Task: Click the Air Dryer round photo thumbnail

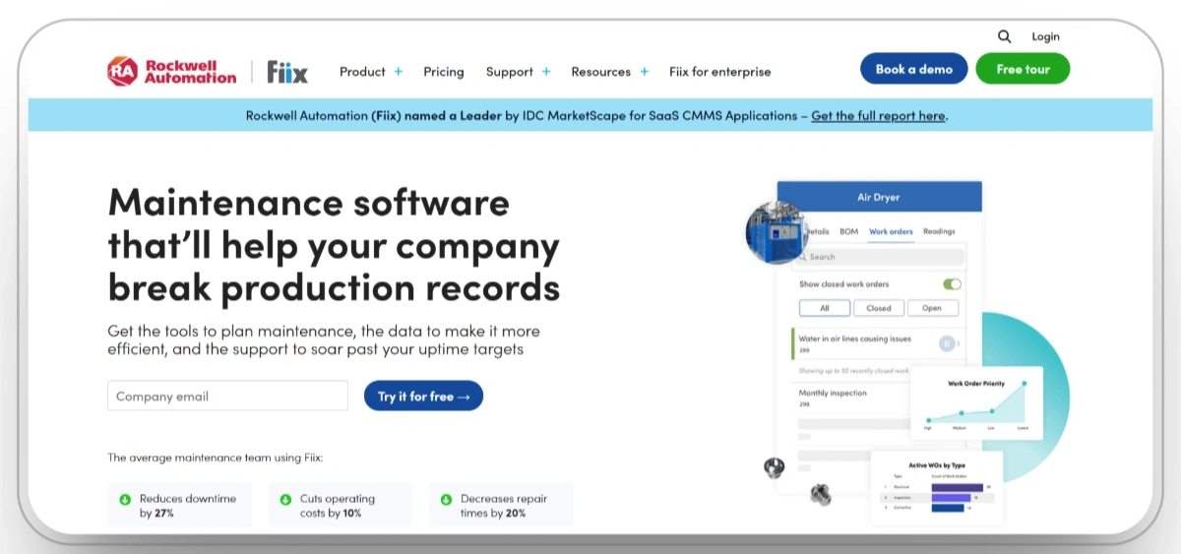Action: pyautogui.click(x=777, y=232)
